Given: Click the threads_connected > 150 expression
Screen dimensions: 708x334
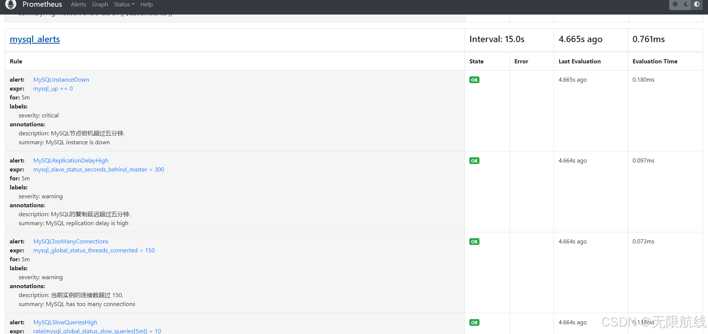Looking at the screenshot, I should (x=94, y=250).
